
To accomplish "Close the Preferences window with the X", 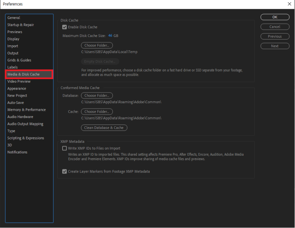I will [x=289, y=4].
